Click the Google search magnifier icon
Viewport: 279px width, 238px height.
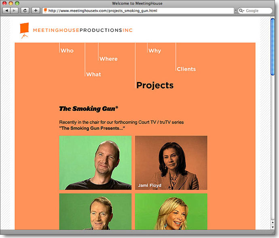[x=241, y=10]
